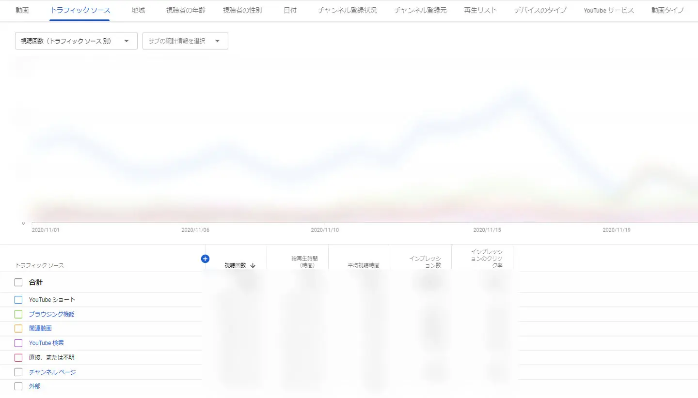698x398 pixels.
Task: Sort by the 視聴回数 column header
Action: (x=235, y=265)
